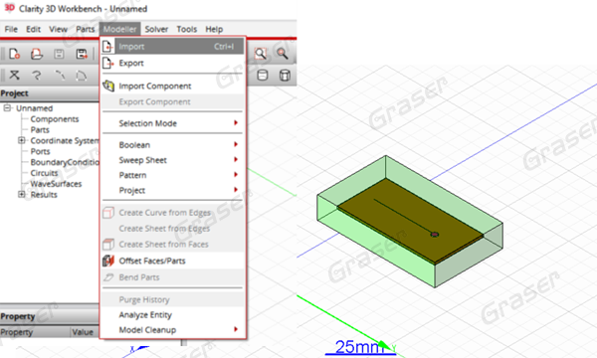
Task: Collapse the Unnamed project tree node
Action: point(7,108)
